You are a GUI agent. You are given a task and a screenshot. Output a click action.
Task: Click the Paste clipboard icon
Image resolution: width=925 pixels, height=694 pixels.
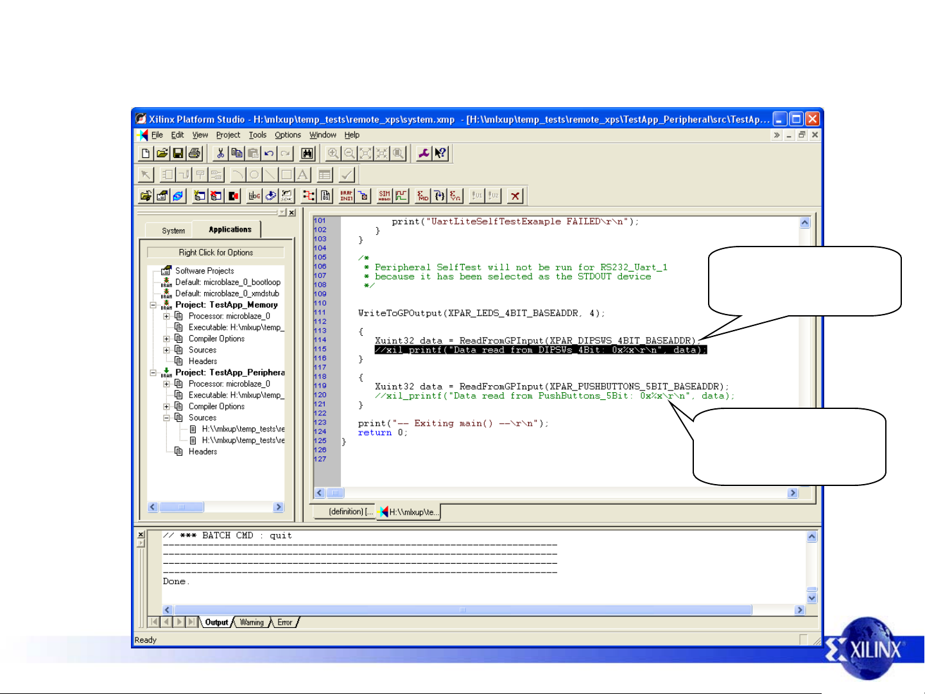[x=253, y=153]
